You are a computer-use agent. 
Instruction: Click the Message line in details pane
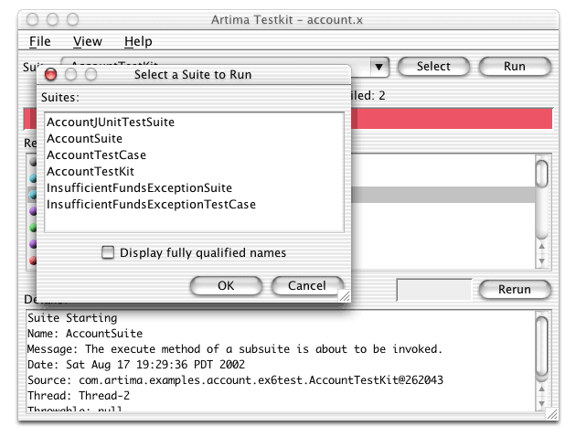[x=235, y=349]
